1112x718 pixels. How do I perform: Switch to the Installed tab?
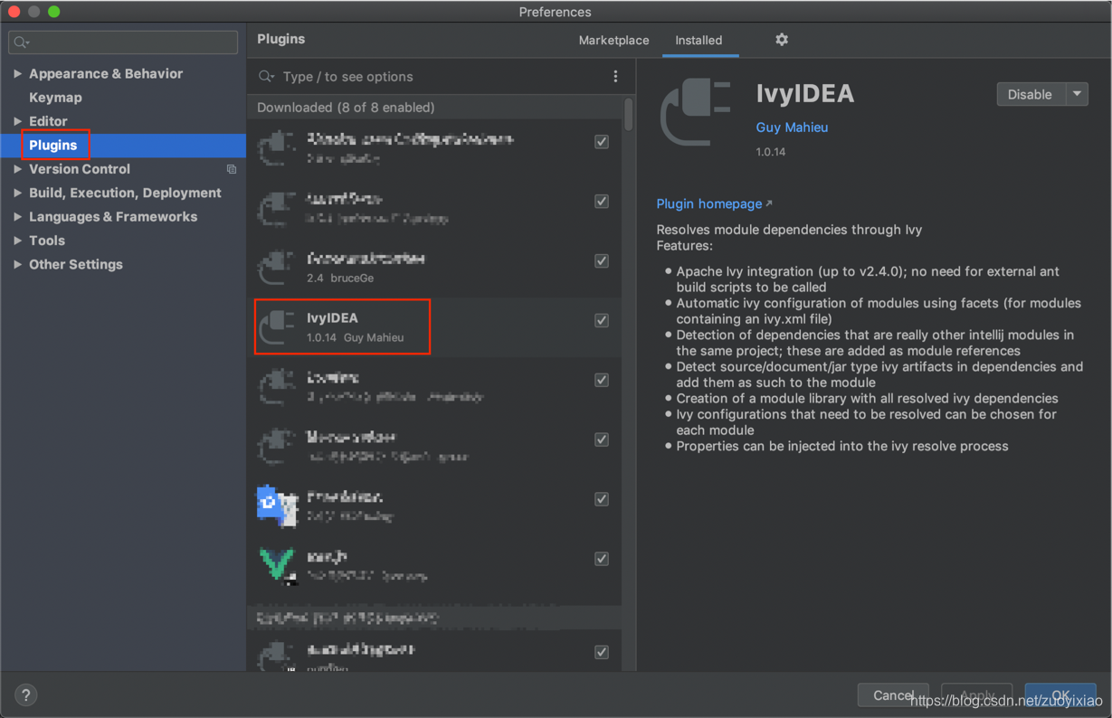pyautogui.click(x=699, y=40)
